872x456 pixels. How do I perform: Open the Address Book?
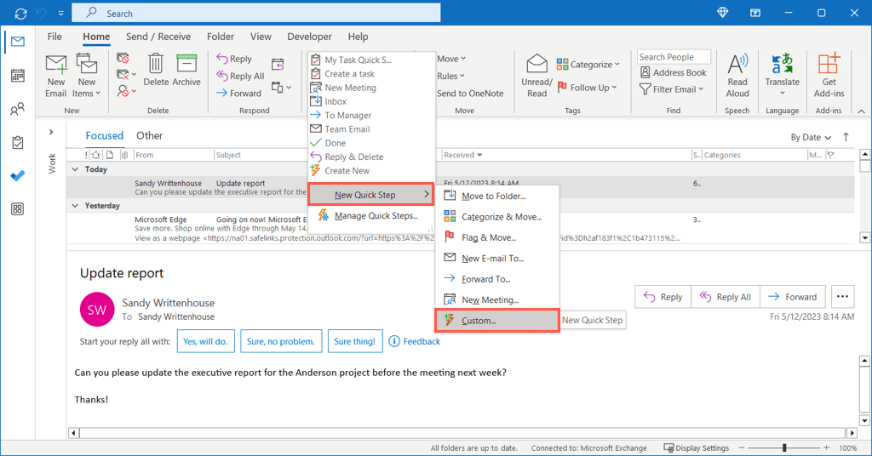point(673,73)
